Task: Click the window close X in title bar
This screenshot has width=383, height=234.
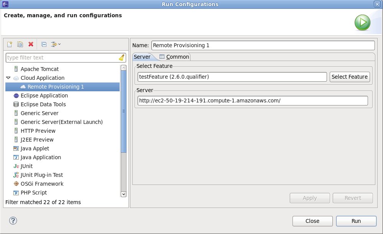Action: pyautogui.click(x=377, y=4)
